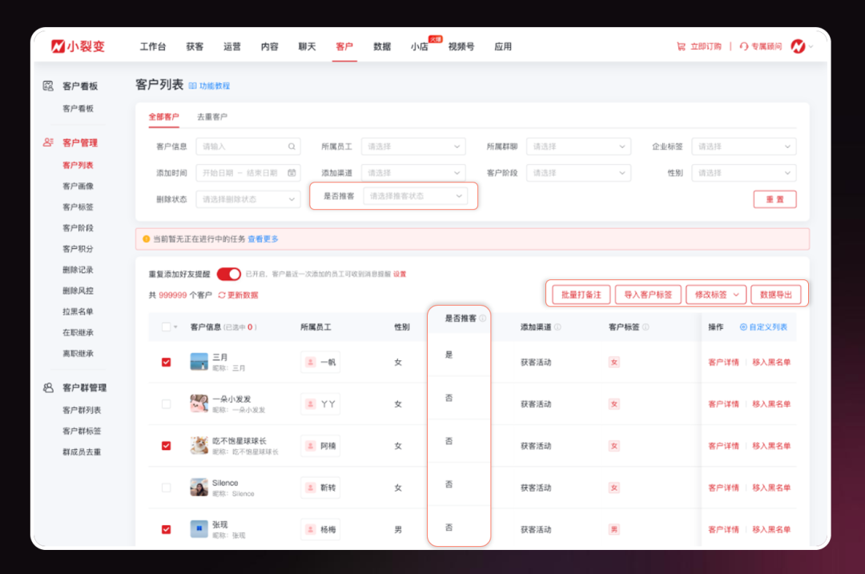Check the checkbox for customer Silence
Viewport: 865px width, 574px height.
(166, 488)
